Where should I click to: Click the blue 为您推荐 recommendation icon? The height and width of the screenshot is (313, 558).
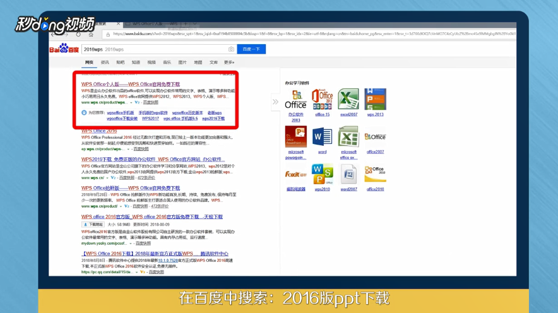84,113
